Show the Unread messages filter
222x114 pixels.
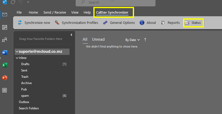point(98,40)
